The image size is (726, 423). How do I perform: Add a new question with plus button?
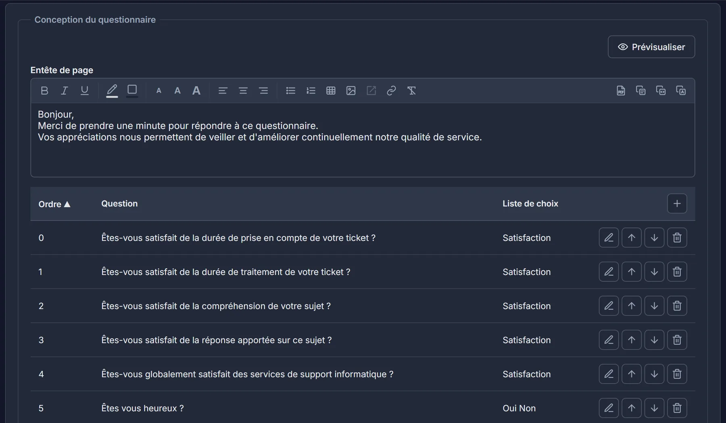[677, 203]
